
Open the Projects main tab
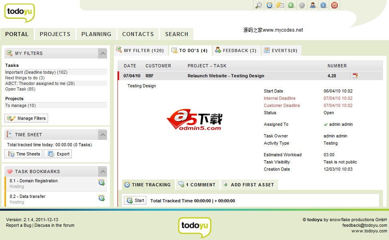(55, 34)
